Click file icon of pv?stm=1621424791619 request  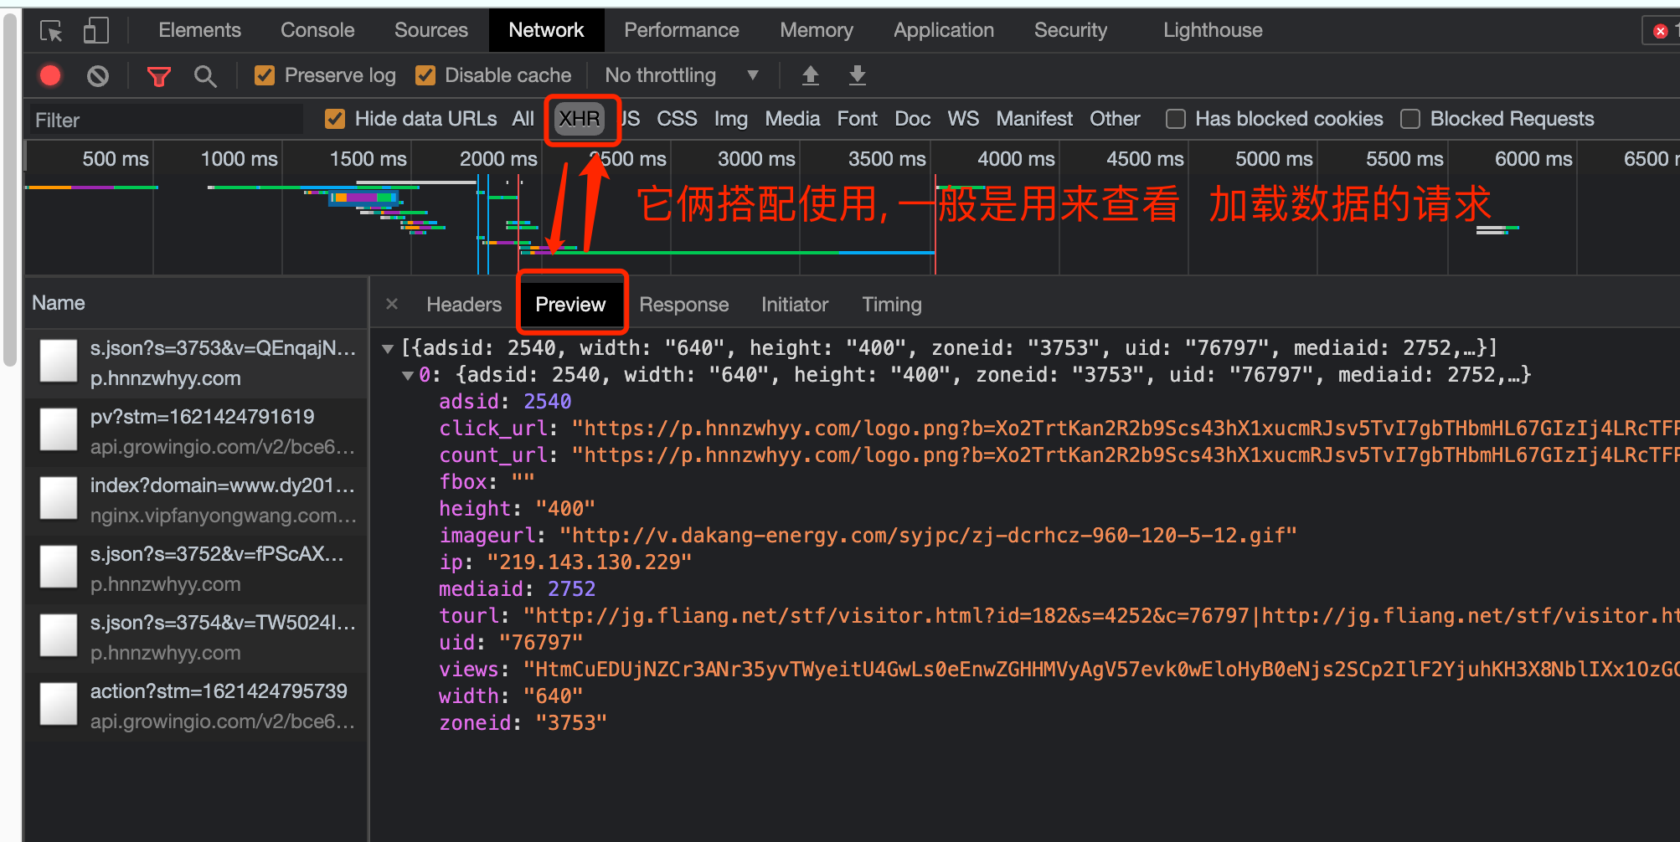tap(59, 430)
